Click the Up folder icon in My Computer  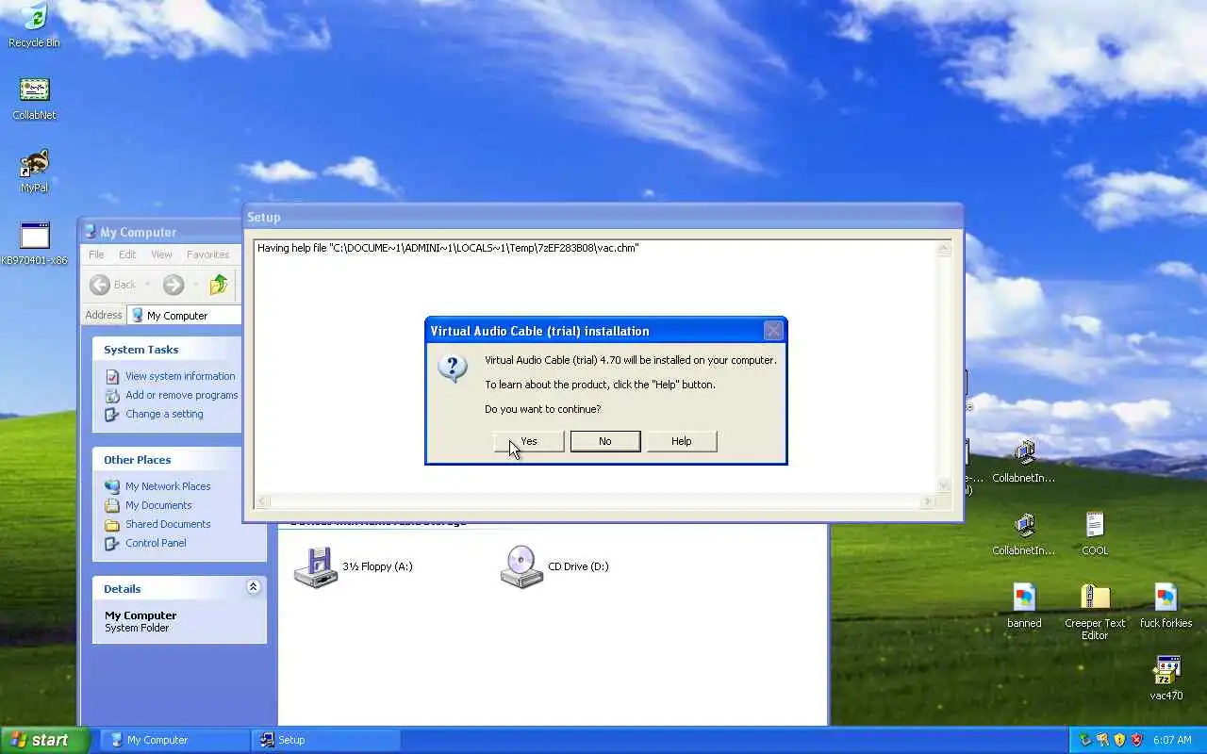coord(219,285)
